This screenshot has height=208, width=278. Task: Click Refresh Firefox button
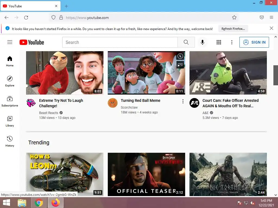click(233, 29)
